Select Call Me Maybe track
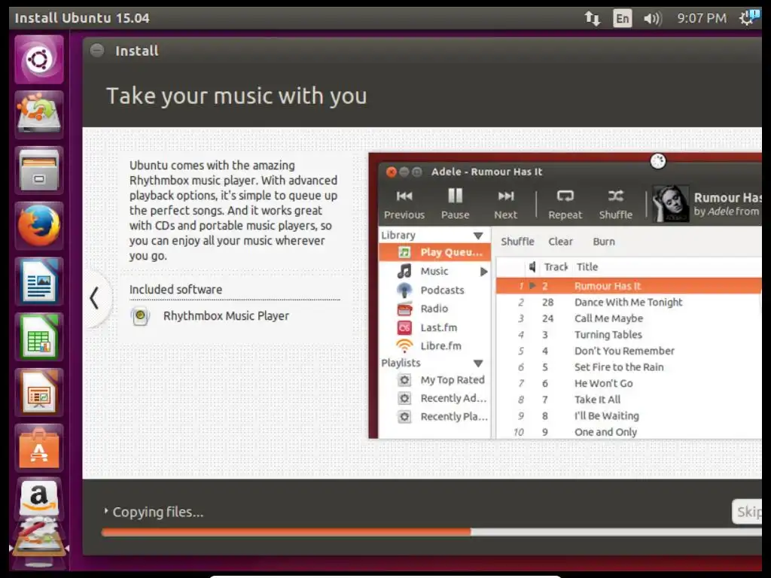The width and height of the screenshot is (771, 578). click(x=629, y=318)
